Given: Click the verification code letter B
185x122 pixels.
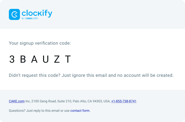Looking at the screenshot, I should 23,59.
